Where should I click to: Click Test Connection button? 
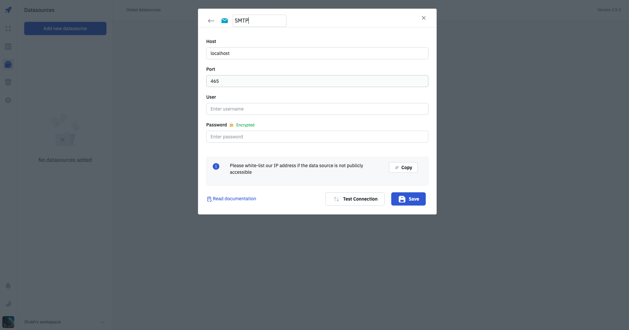pyautogui.click(x=355, y=199)
